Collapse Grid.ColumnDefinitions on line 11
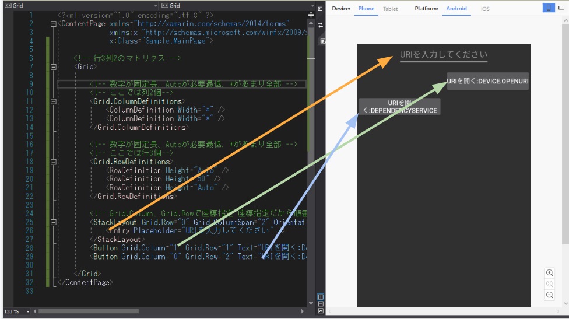 coord(54,101)
